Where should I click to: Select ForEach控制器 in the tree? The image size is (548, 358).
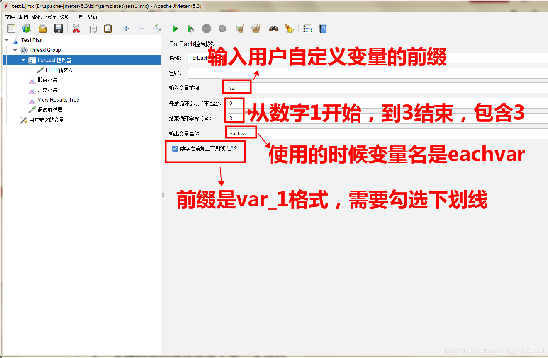pos(54,60)
